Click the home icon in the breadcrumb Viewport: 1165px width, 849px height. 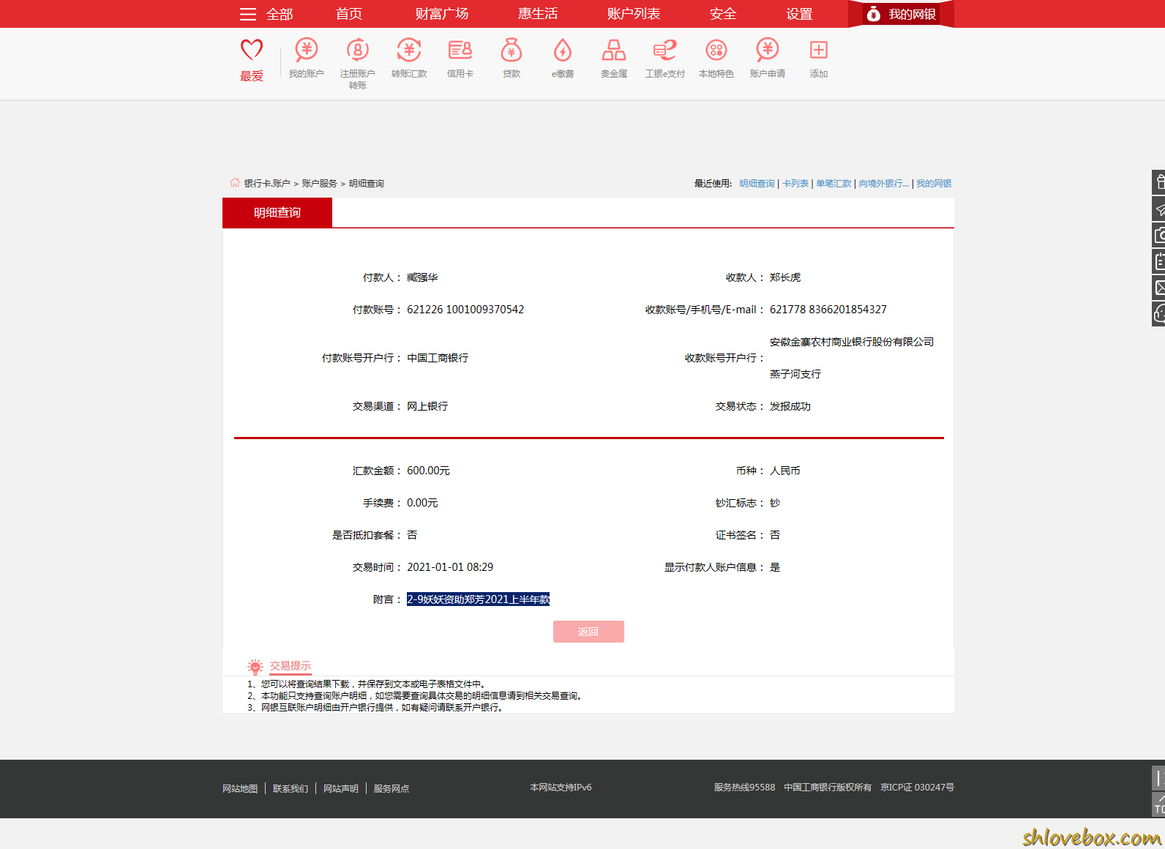[x=235, y=183]
